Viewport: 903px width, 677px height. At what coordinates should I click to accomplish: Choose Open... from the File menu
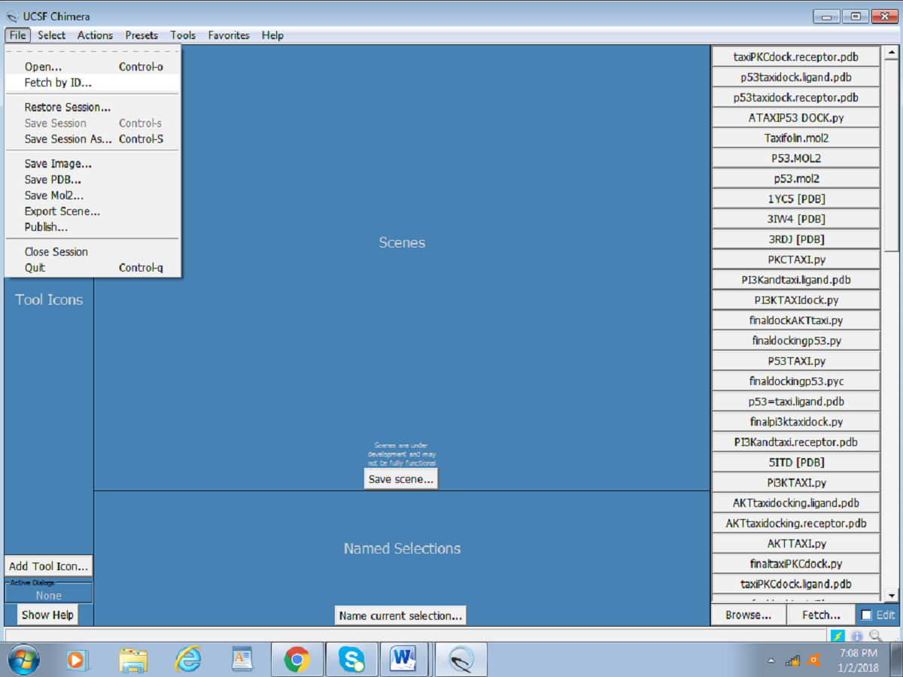point(93,66)
